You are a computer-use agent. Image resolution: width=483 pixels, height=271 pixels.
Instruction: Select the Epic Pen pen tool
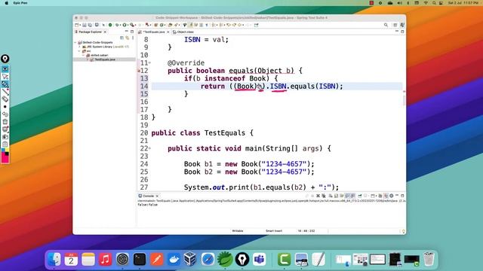point(5,91)
